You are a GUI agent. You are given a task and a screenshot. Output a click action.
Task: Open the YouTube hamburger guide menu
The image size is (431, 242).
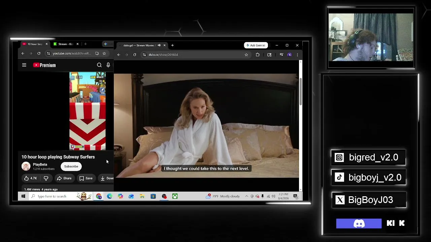24,65
